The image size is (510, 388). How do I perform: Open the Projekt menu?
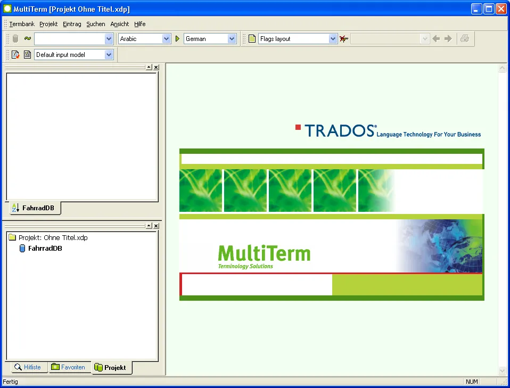[x=48, y=24]
